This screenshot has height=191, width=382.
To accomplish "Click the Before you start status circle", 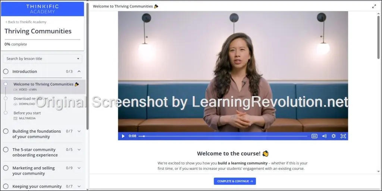I will coord(6,113).
